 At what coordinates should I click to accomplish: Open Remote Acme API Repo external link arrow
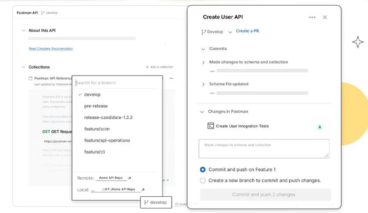coord(129,178)
